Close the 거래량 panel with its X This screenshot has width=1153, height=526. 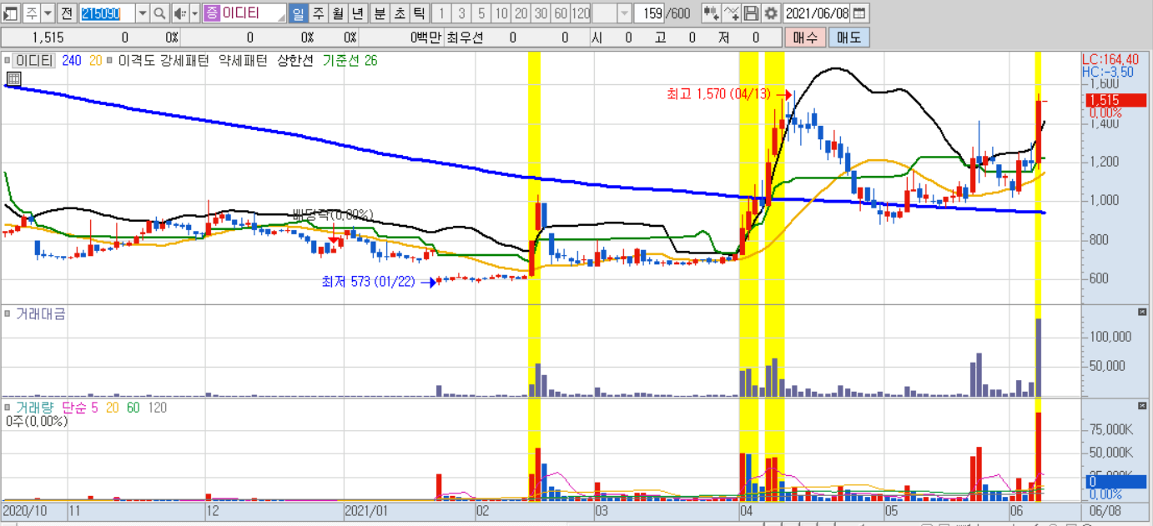coord(1142,405)
